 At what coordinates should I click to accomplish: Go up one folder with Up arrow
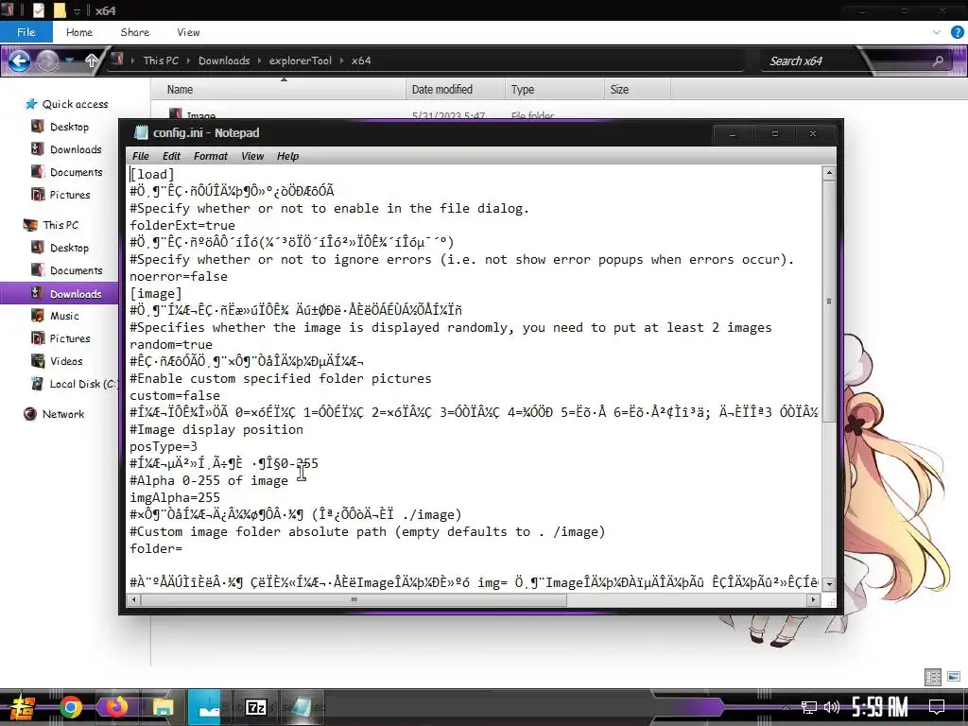point(92,60)
